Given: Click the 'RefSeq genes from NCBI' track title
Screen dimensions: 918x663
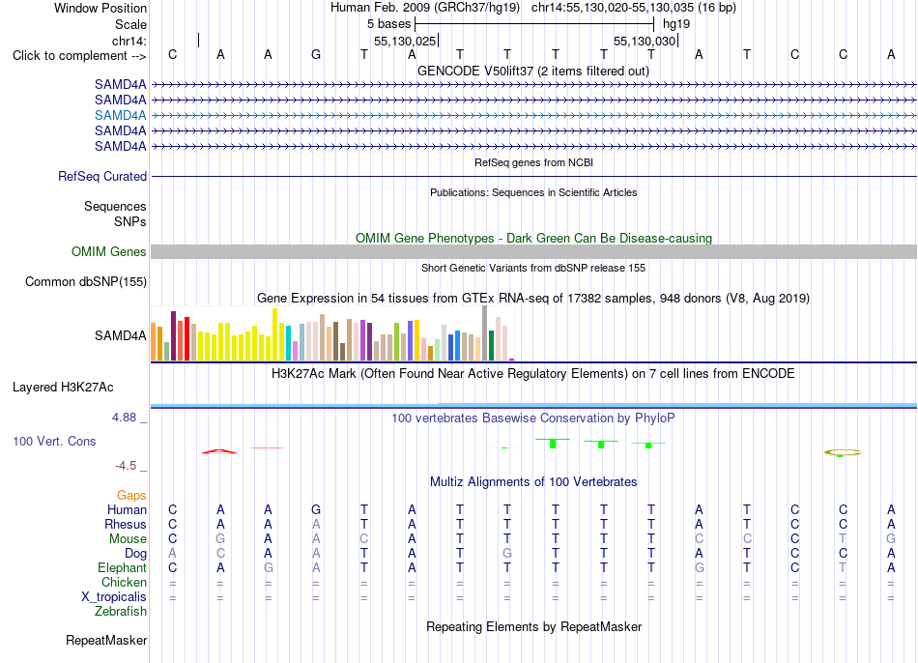Looking at the screenshot, I should 533,162.
